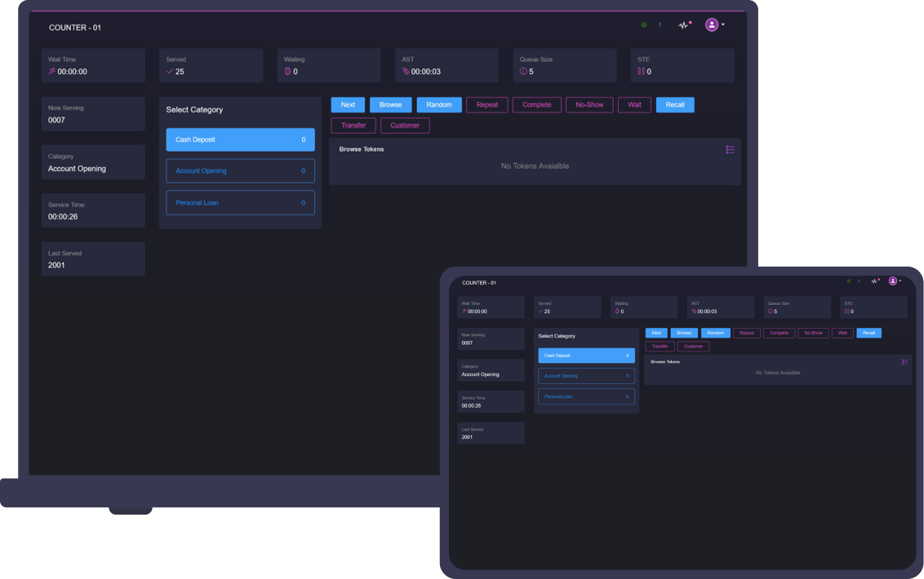This screenshot has width=924, height=579.
Task: Click green status dot on laptop header
Action: click(x=643, y=24)
